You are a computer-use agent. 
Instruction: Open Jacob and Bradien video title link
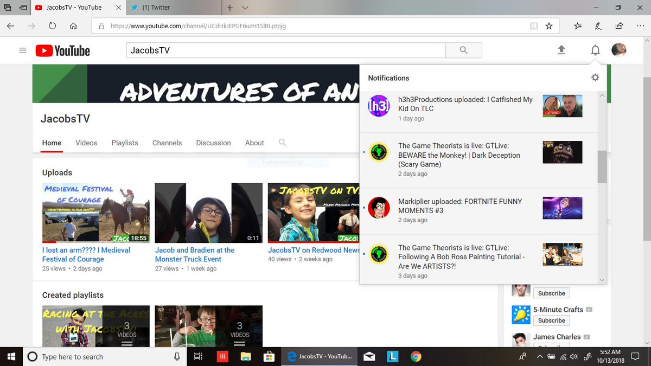195,254
